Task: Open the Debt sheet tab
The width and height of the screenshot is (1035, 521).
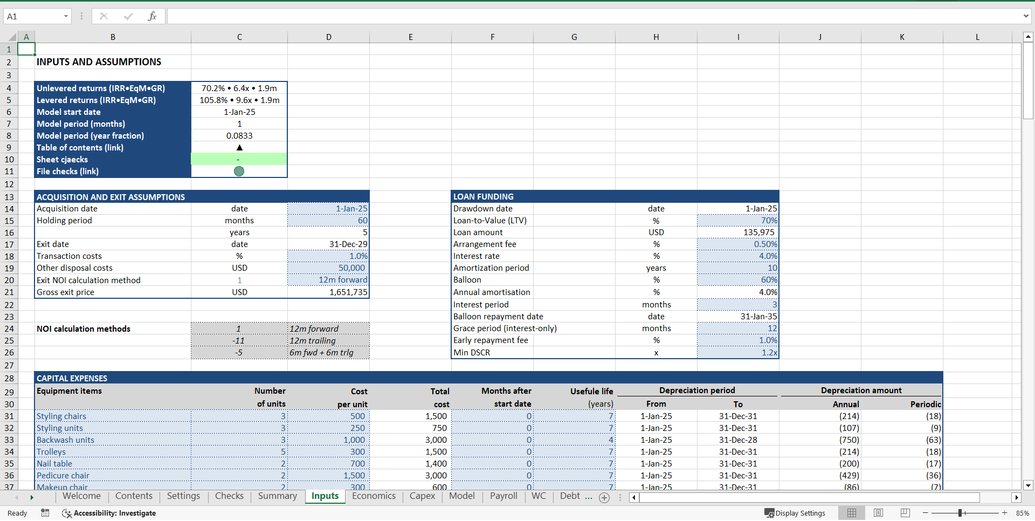Action: (570, 496)
